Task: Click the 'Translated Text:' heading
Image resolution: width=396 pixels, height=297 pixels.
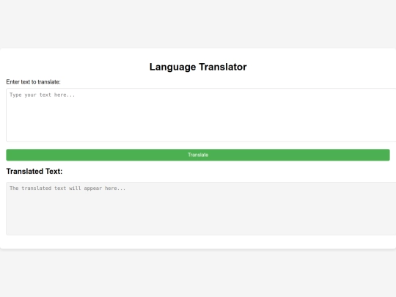Action: (34, 171)
